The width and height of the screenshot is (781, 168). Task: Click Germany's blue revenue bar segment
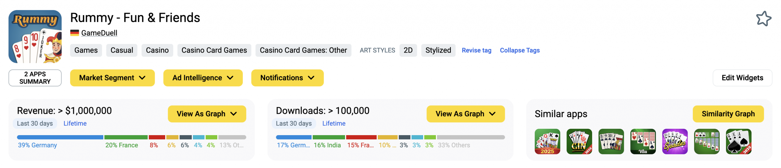tap(60, 137)
